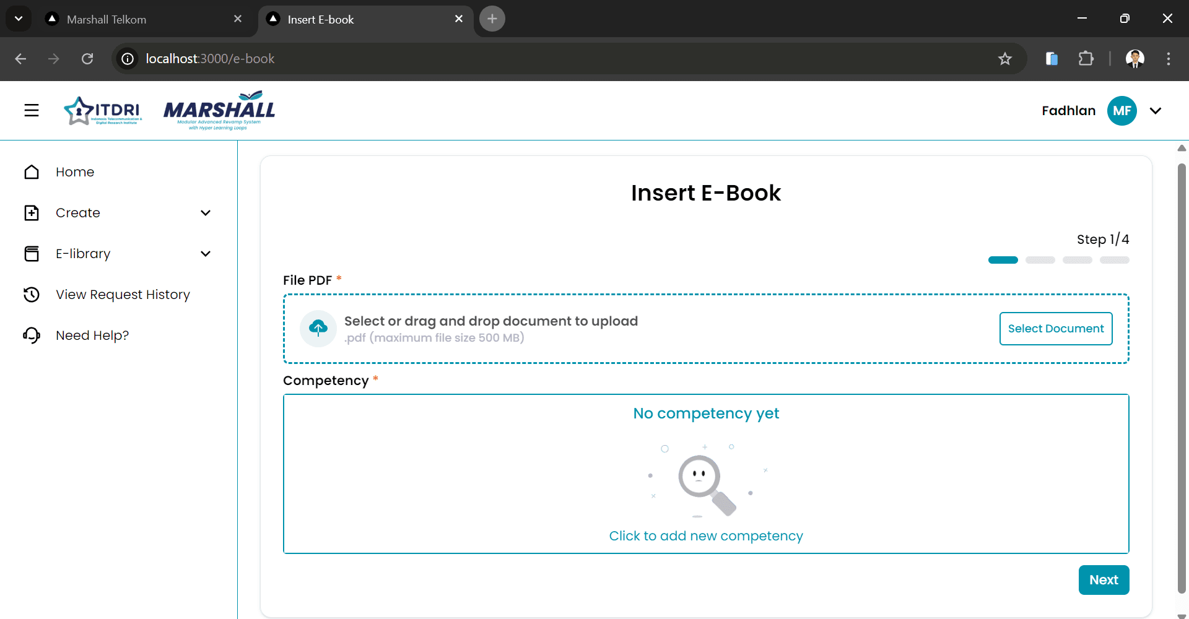Bookmark this page with star icon
The height and width of the screenshot is (619, 1189).
1004,59
